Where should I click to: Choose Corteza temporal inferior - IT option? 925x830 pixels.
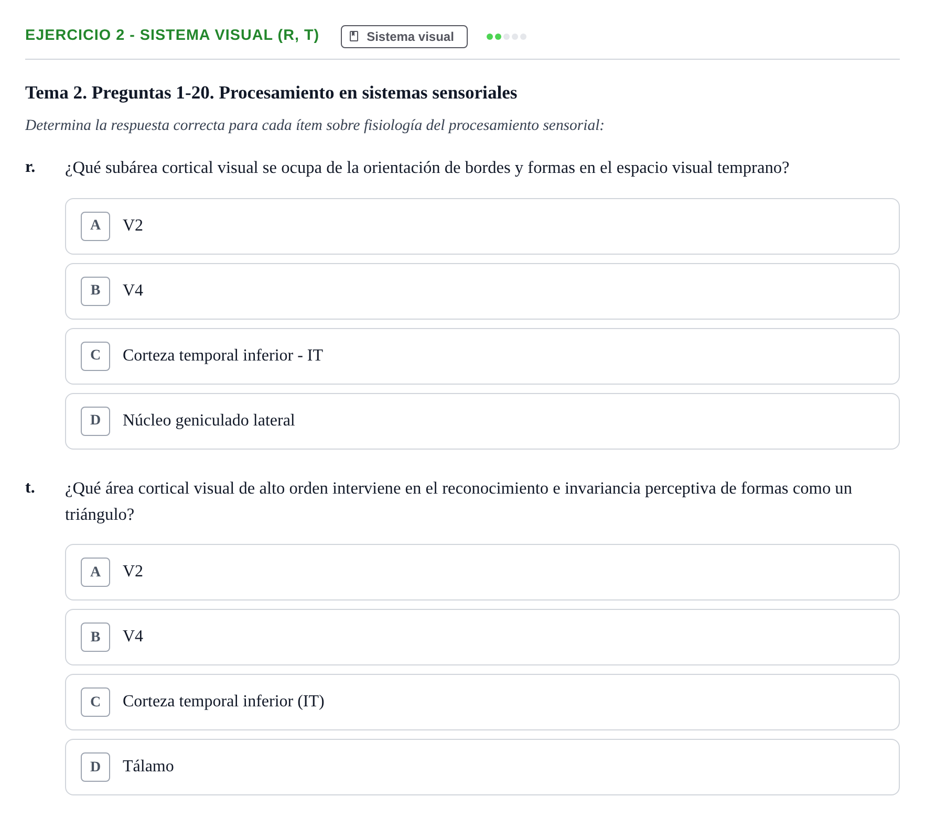(482, 356)
